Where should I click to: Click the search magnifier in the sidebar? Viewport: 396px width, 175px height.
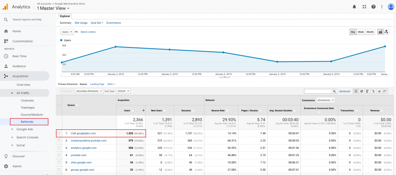pyautogui.click(x=6, y=19)
